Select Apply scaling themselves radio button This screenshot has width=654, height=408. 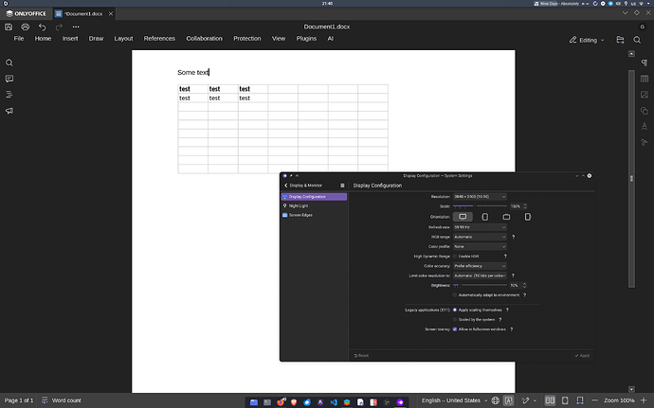point(455,310)
